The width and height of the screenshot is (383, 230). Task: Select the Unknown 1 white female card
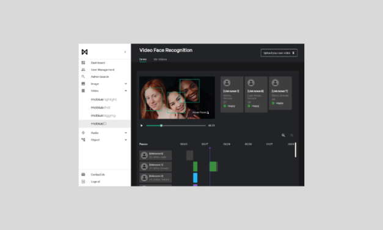coord(232,94)
